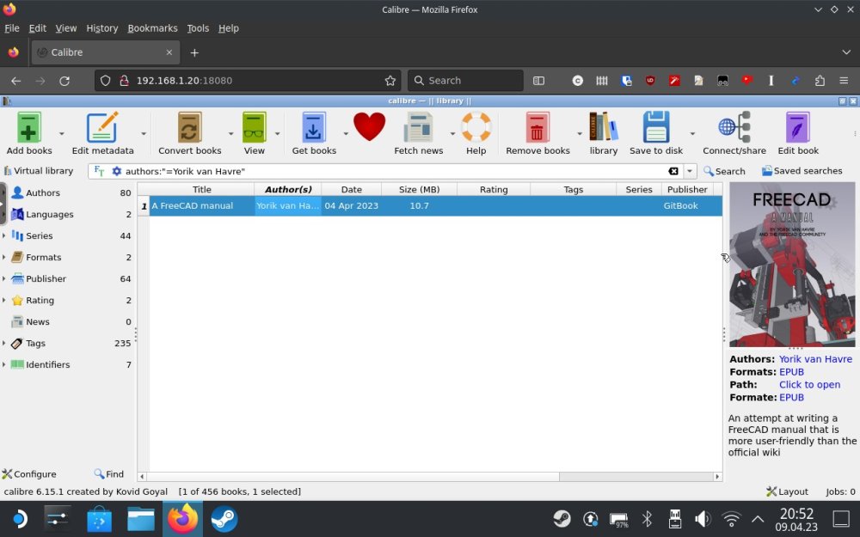Expand the Tags category
The image size is (860, 537).
tap(3, 343)
